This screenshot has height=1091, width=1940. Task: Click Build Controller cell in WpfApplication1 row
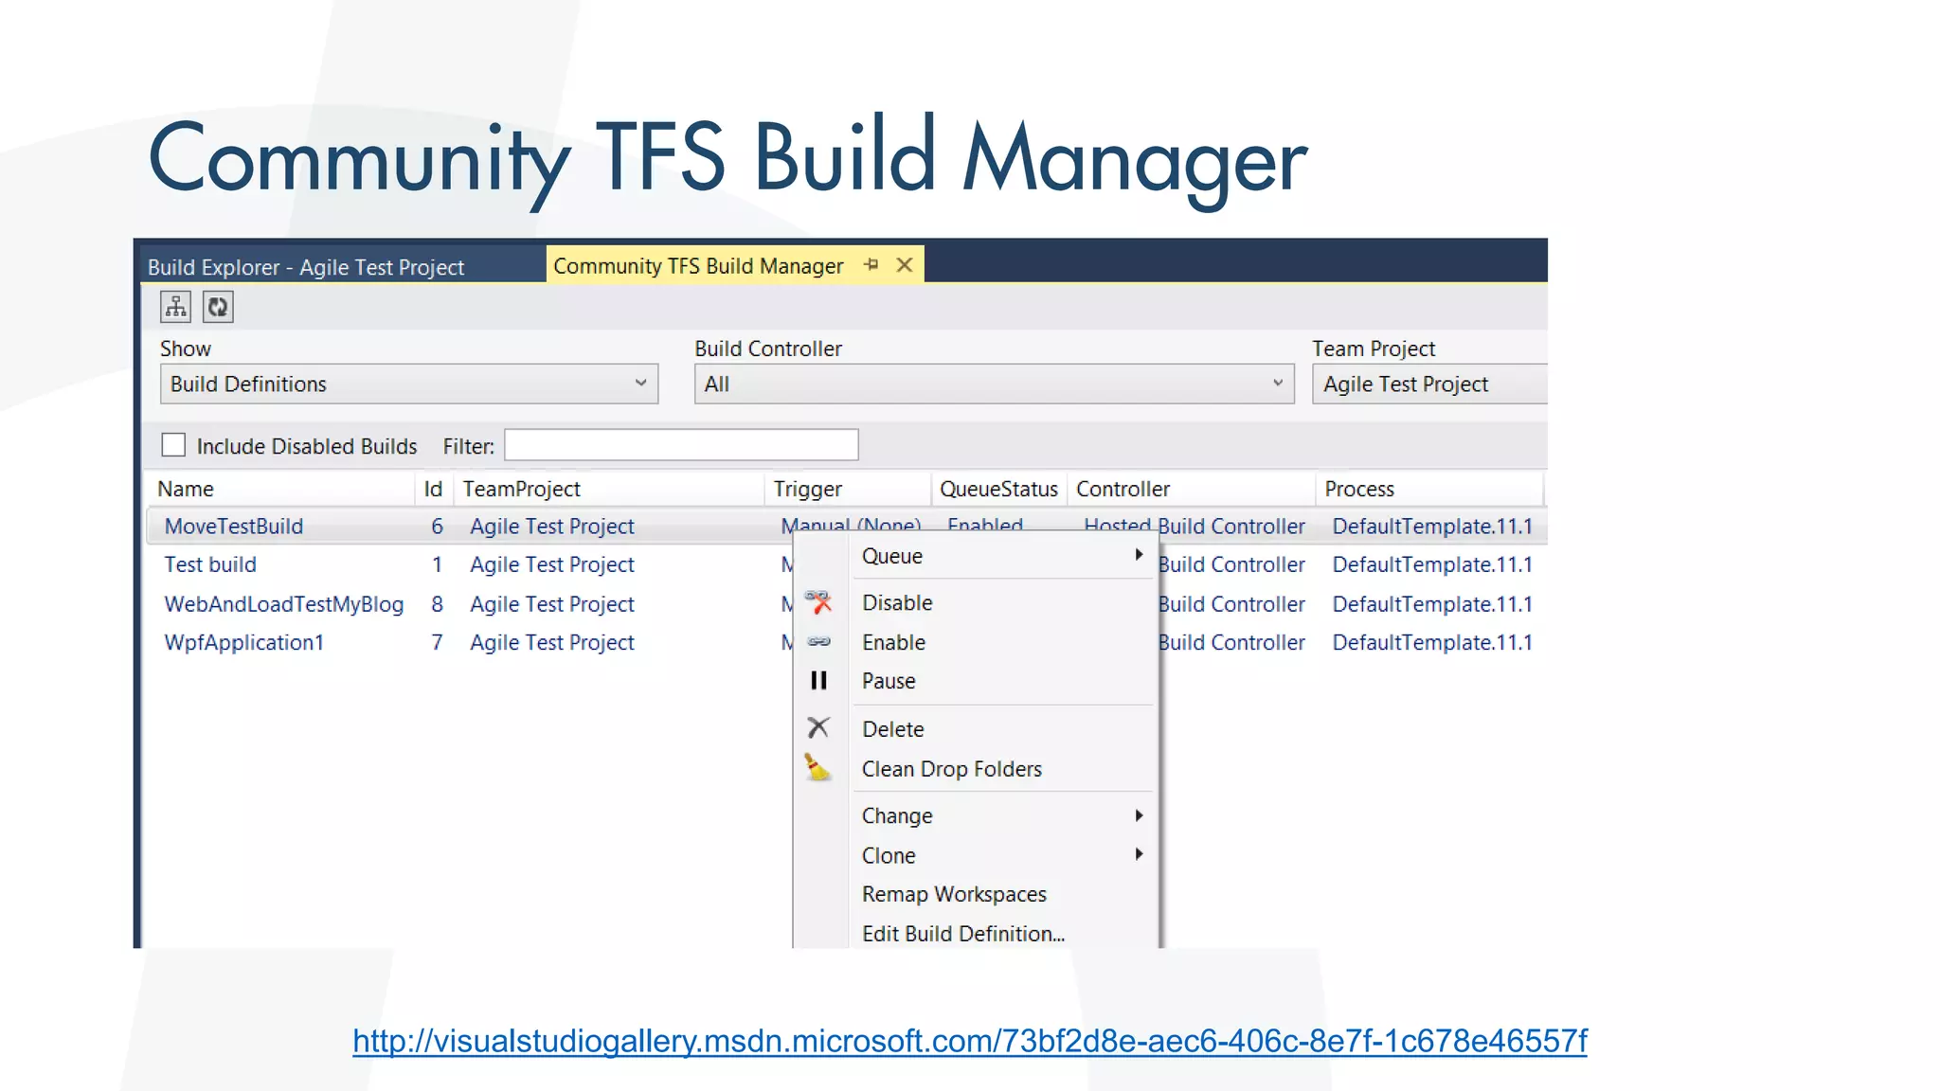(1232, 642)
